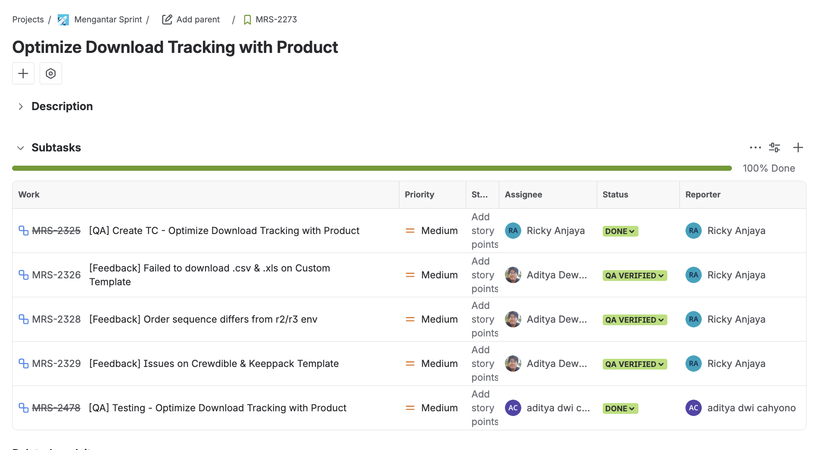The image size is (822, 450).
Task: Click the Mengantar Sprint project avatar icon
Action: (x=63, y=20)
